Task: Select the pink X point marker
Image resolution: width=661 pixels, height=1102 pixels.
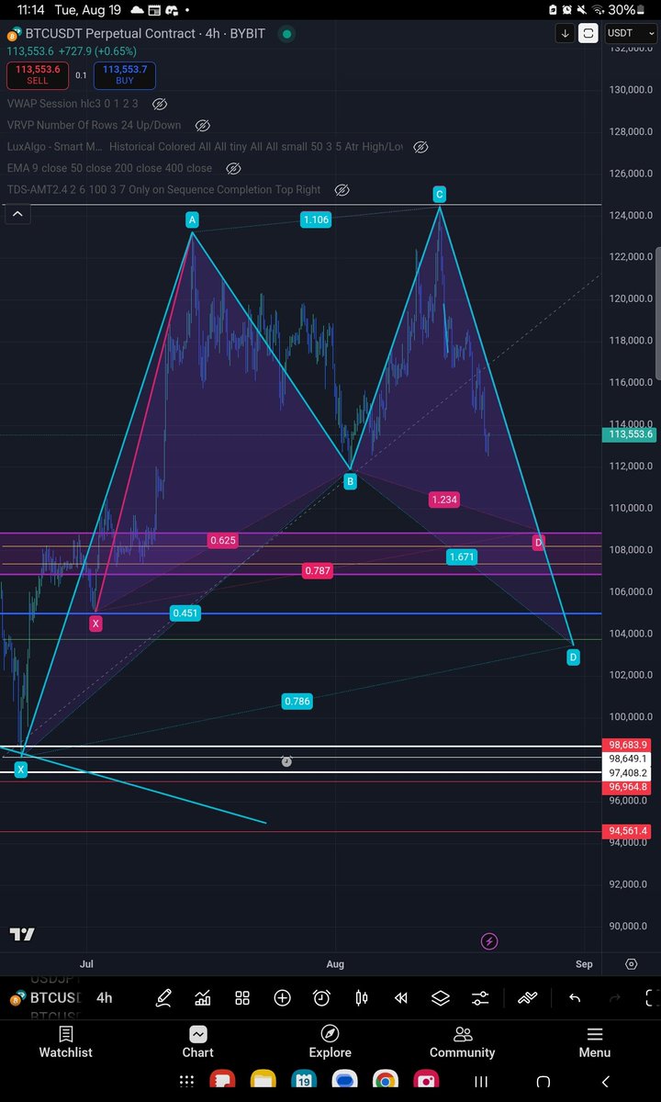Action: pos(95,624)
